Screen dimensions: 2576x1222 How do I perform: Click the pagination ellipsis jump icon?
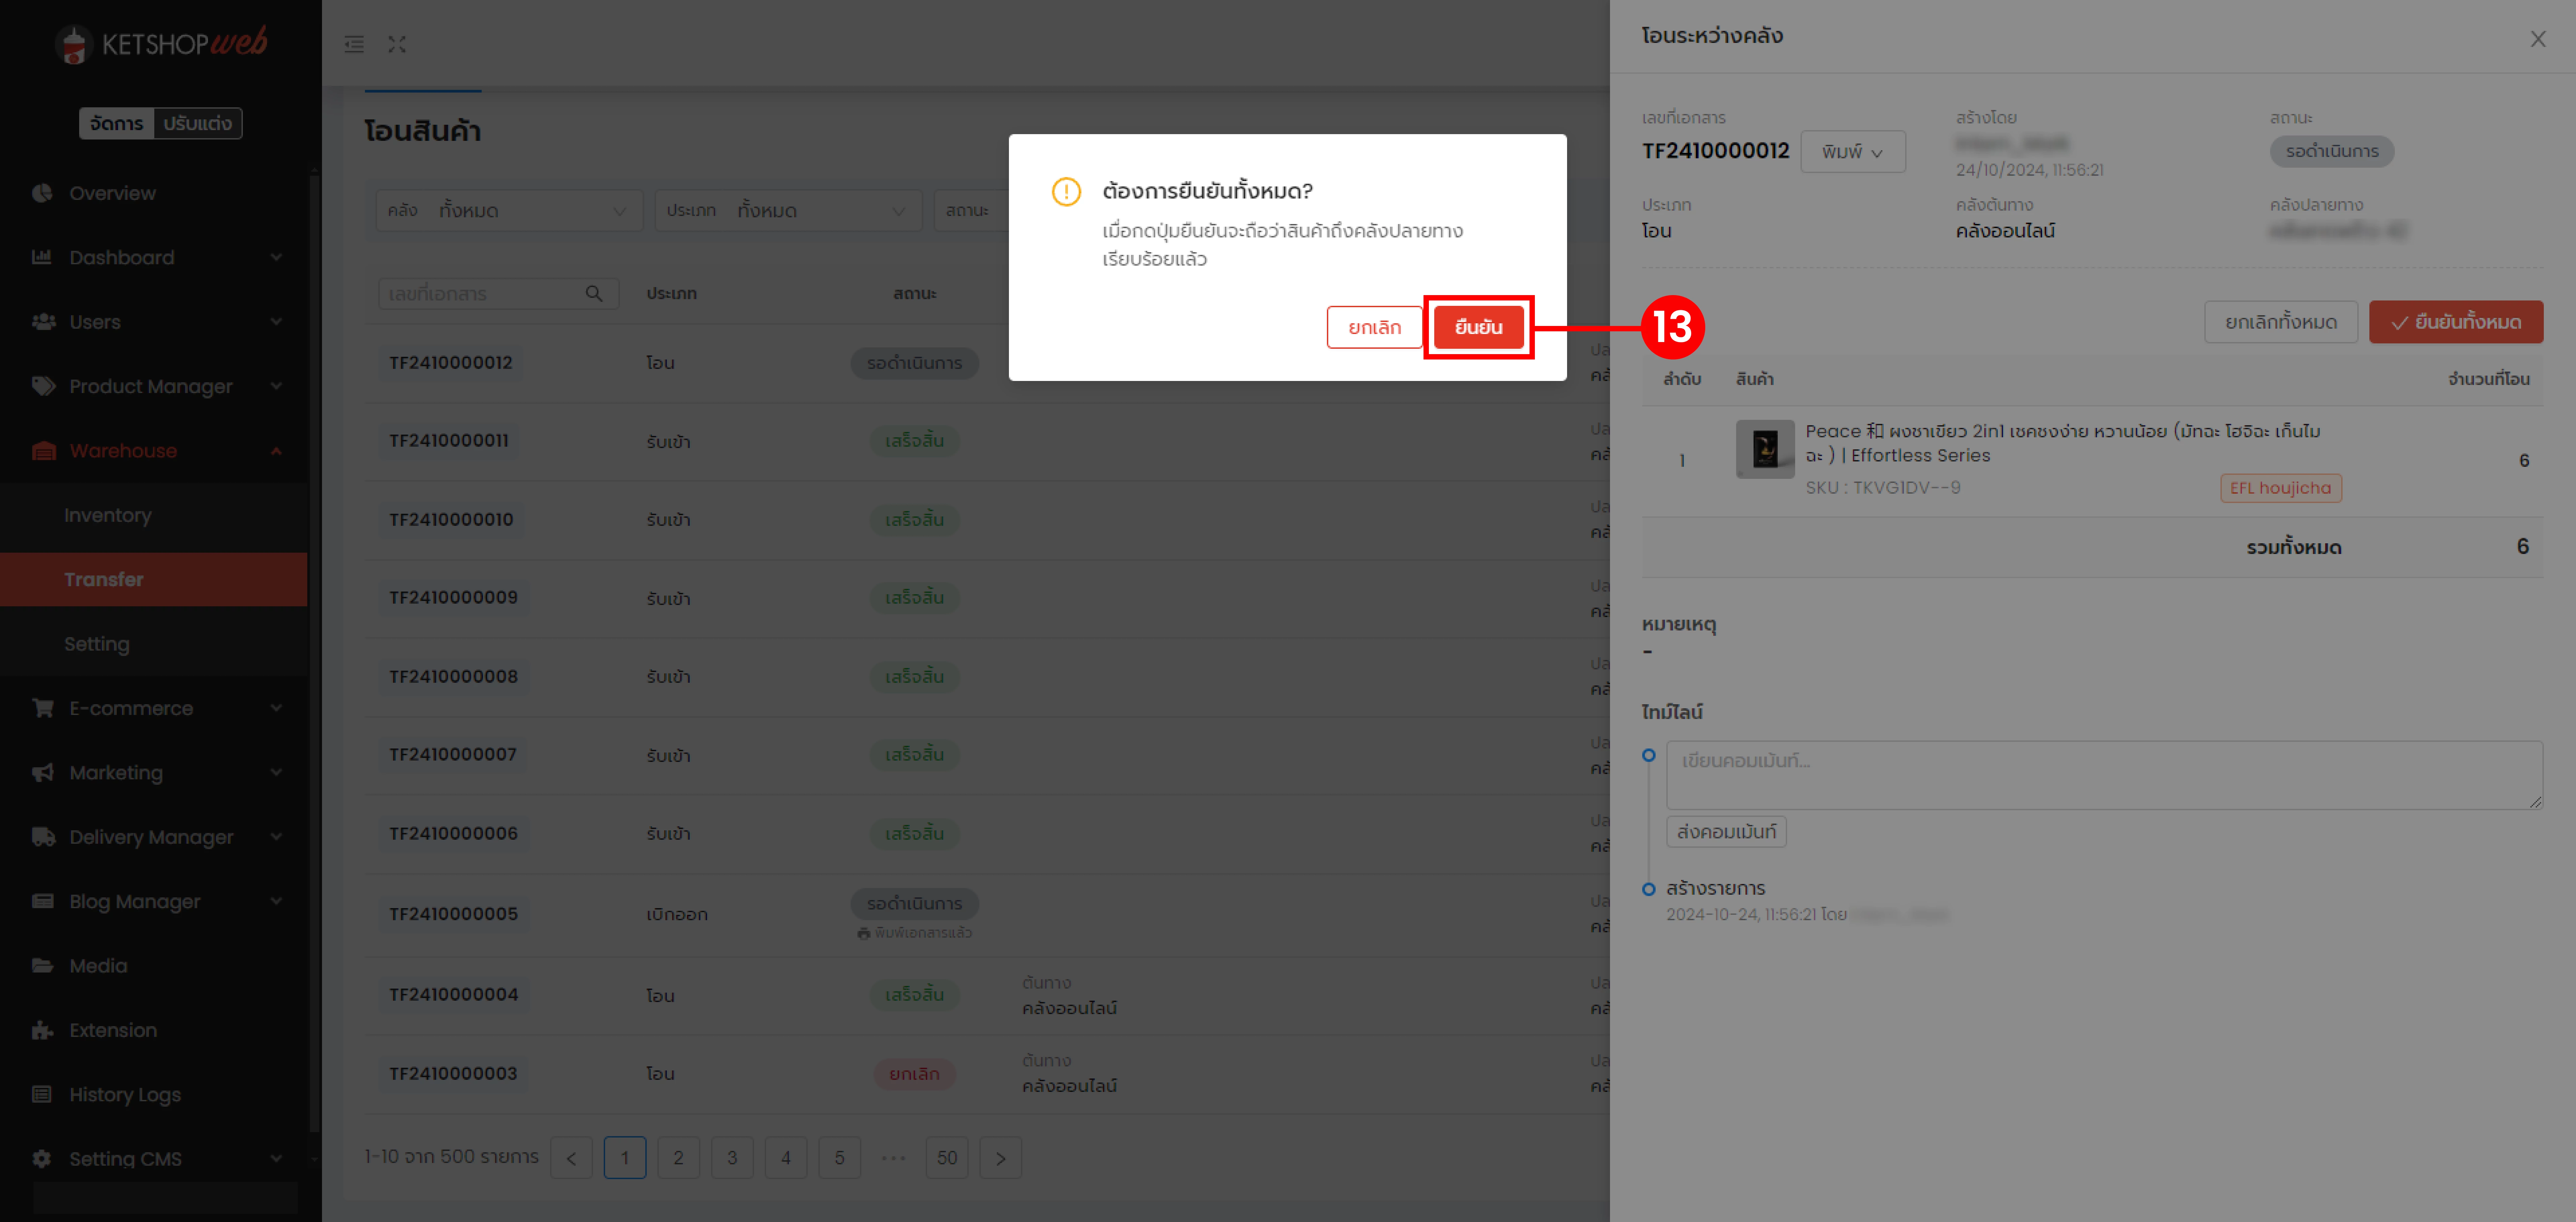click(893, 1158)
